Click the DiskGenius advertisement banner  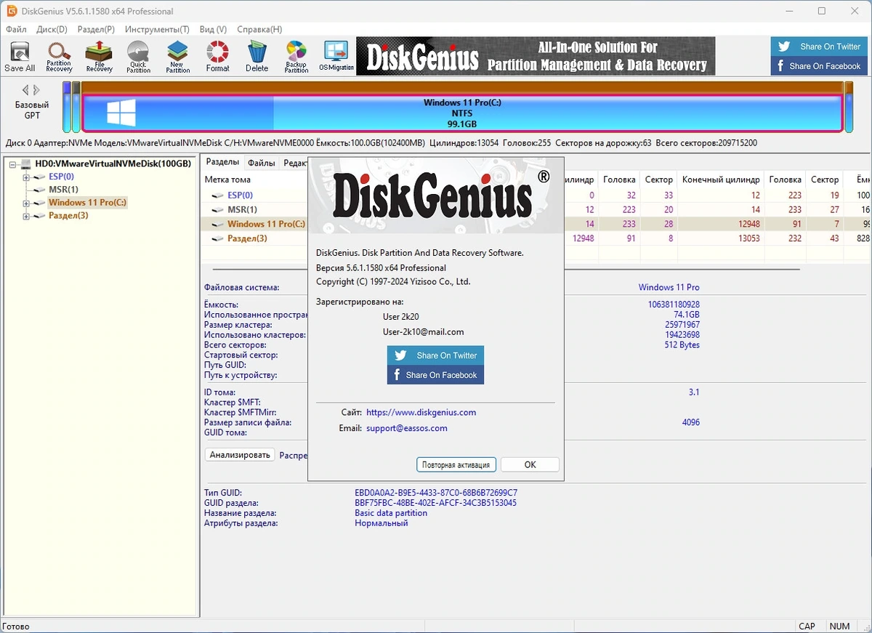(x=536, y=56)
